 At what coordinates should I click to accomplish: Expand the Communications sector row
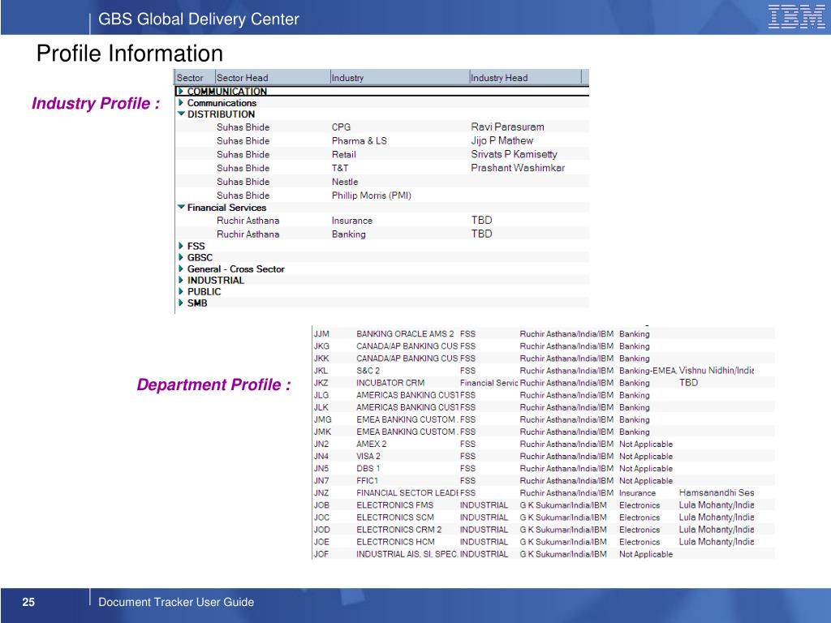click(x=181, y=103)
